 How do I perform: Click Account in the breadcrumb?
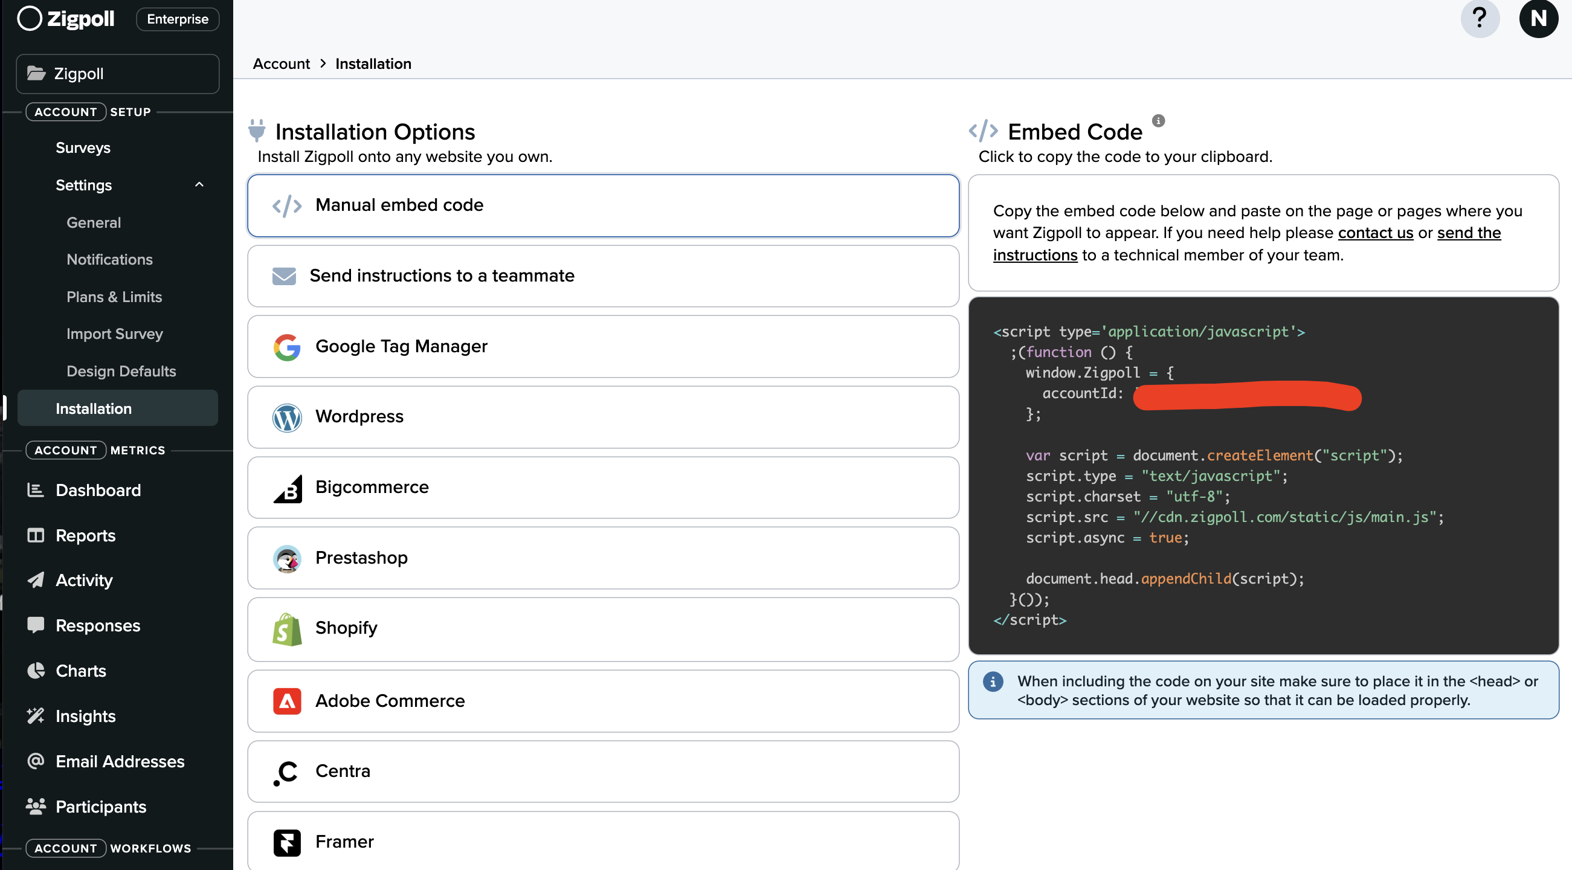(281, 64)
